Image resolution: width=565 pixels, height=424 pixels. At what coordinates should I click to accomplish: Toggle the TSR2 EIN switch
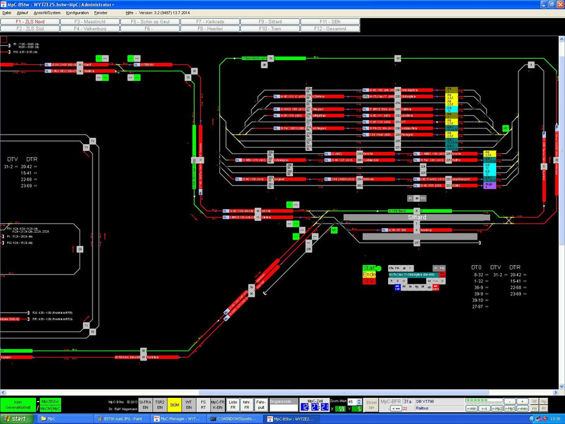click(160, 405)
